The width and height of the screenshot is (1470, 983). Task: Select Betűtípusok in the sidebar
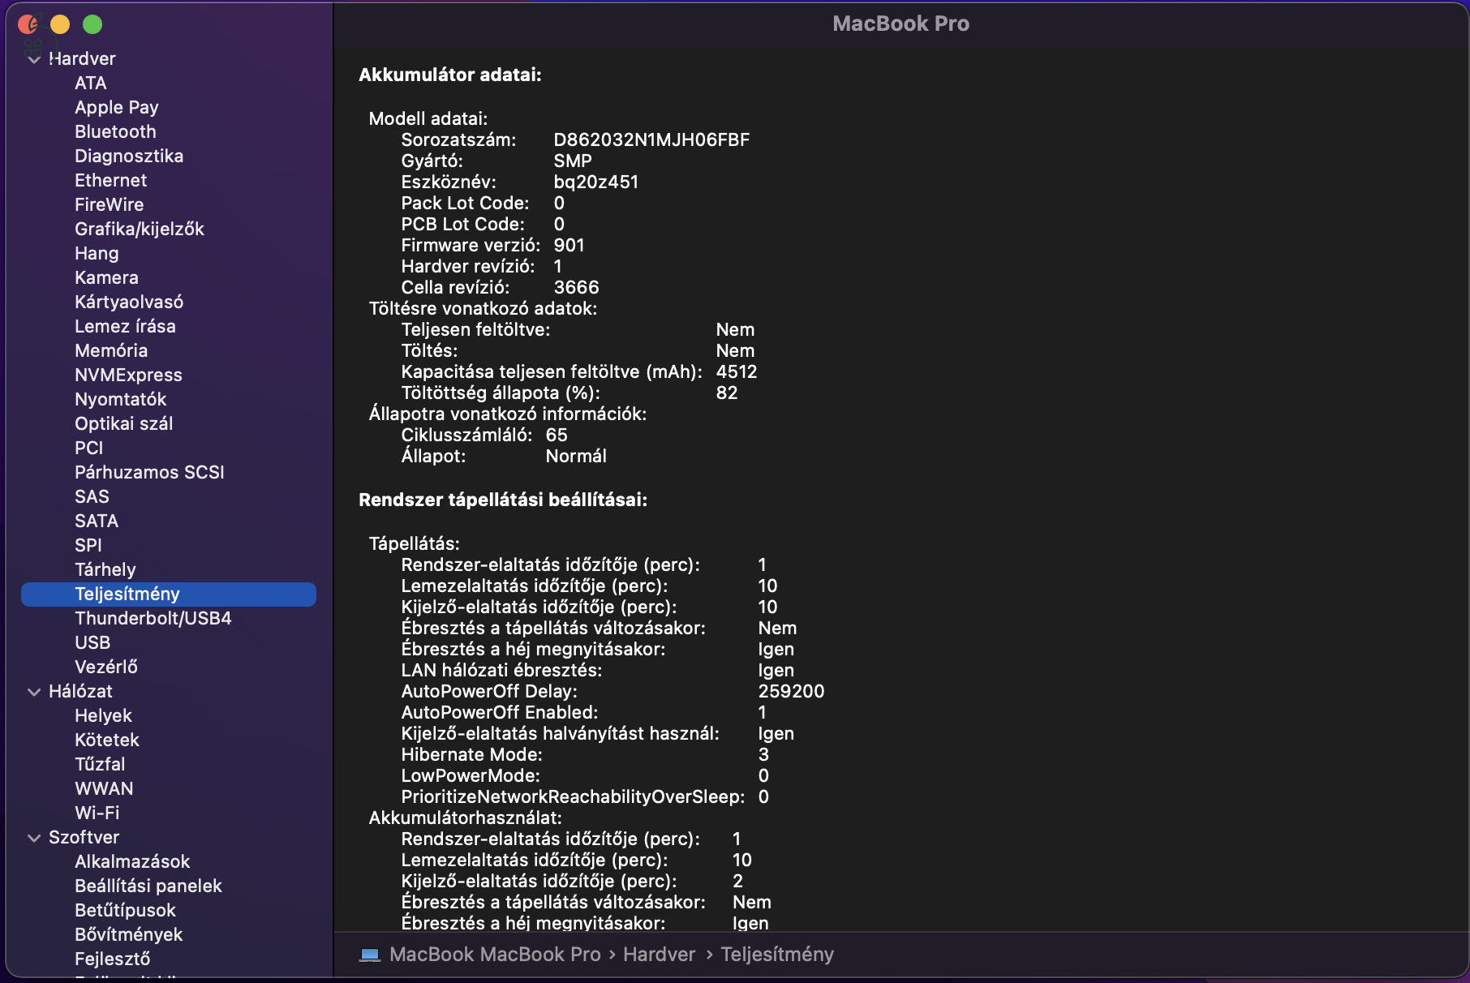[125, 910]
